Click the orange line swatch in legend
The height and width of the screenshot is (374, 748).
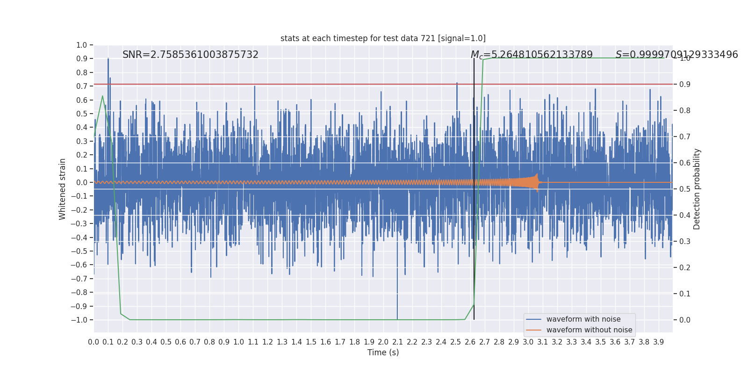point(534,330)
